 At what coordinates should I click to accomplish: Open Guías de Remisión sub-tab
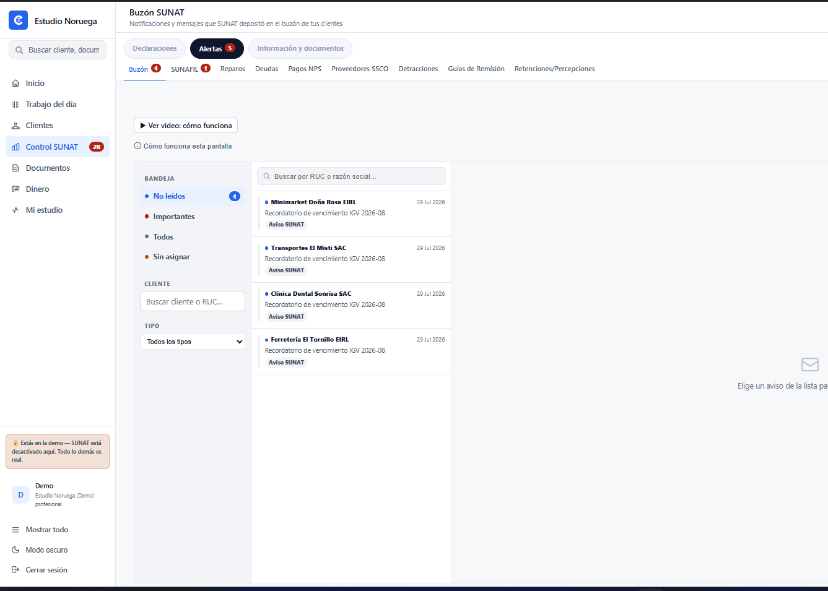coord(476,69)
